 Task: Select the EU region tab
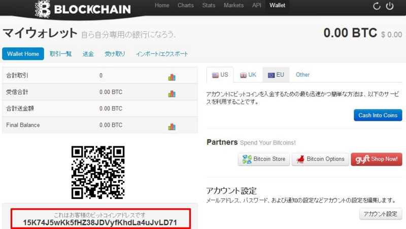(276, 75)
